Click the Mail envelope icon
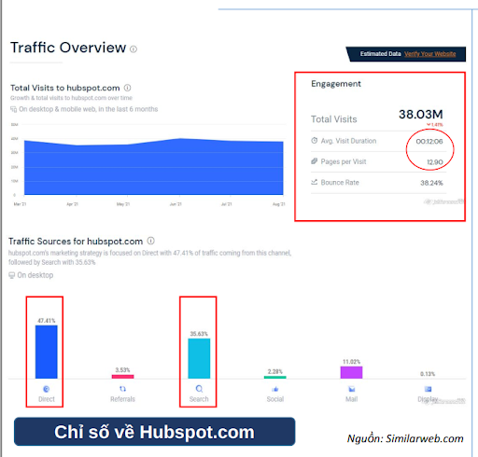 352,389
